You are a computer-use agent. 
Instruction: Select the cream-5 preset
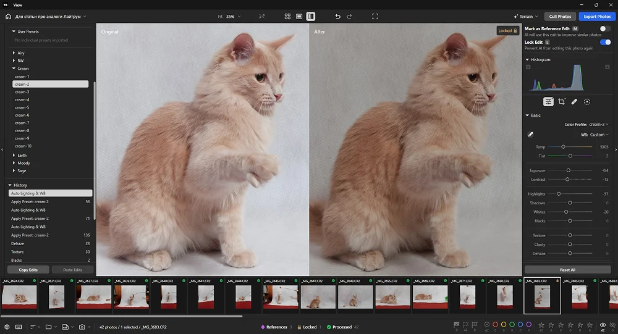click(x=22, y=107)
